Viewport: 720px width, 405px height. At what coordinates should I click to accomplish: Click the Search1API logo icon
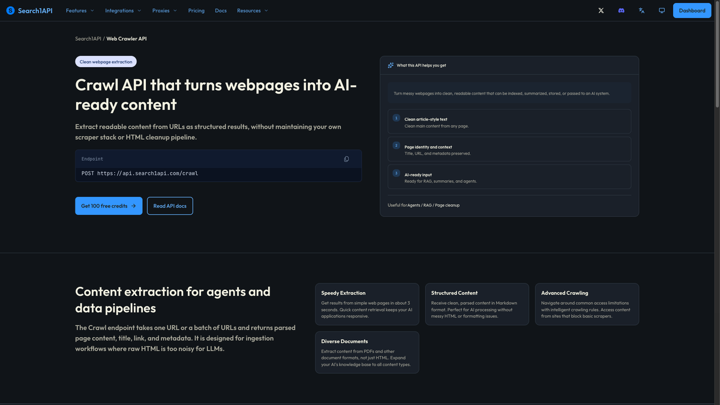10,10
